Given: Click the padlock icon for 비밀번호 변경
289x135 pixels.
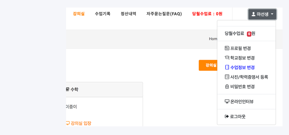Looking at the screenshot, I should (x=227, y=87).
